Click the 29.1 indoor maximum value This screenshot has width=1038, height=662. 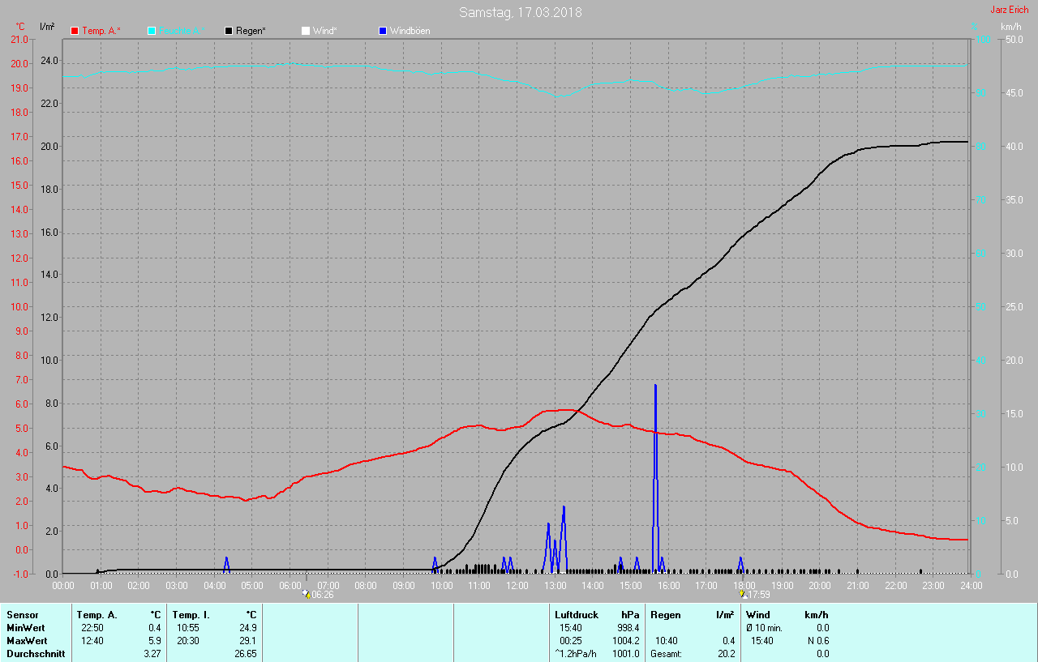click(x=248, y=641)
